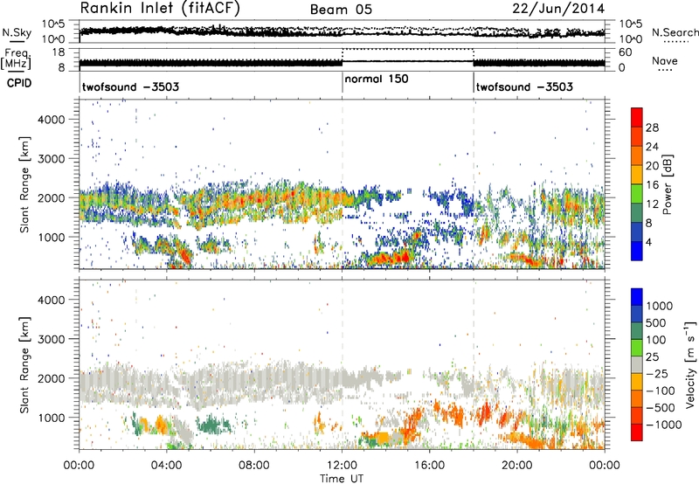The height and width of the screenshot is (484, 699).
Task: Click the '16:00' time axis label
Action: coord(429,466)
